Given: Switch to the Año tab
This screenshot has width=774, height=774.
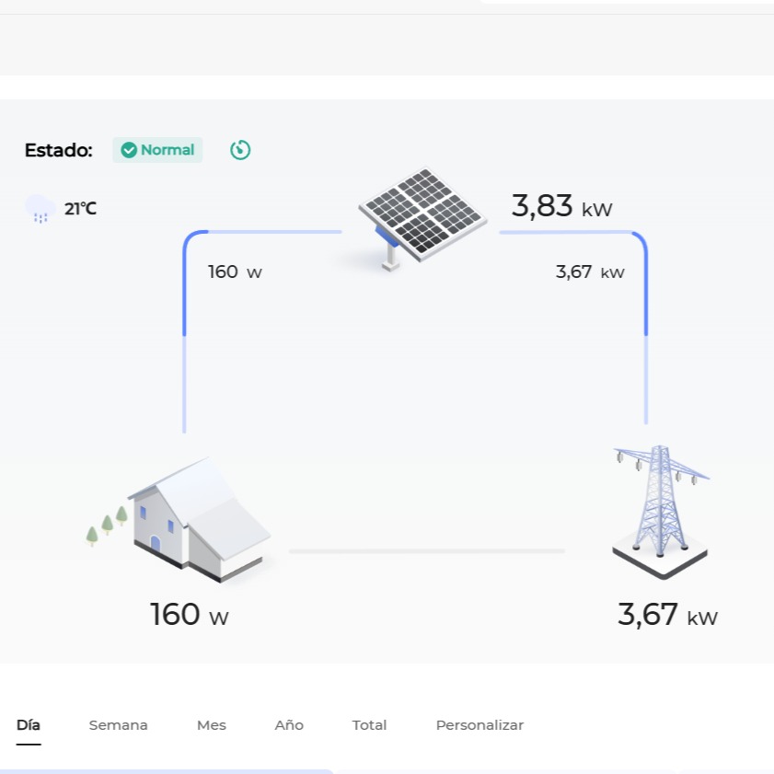Looking at the screenshot, I should coord(289,725).
